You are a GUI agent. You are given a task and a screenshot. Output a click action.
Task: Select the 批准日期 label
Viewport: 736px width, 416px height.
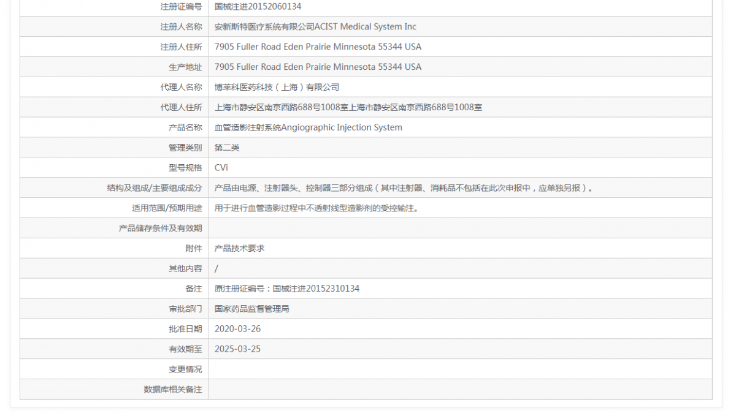tap(185, 329)
